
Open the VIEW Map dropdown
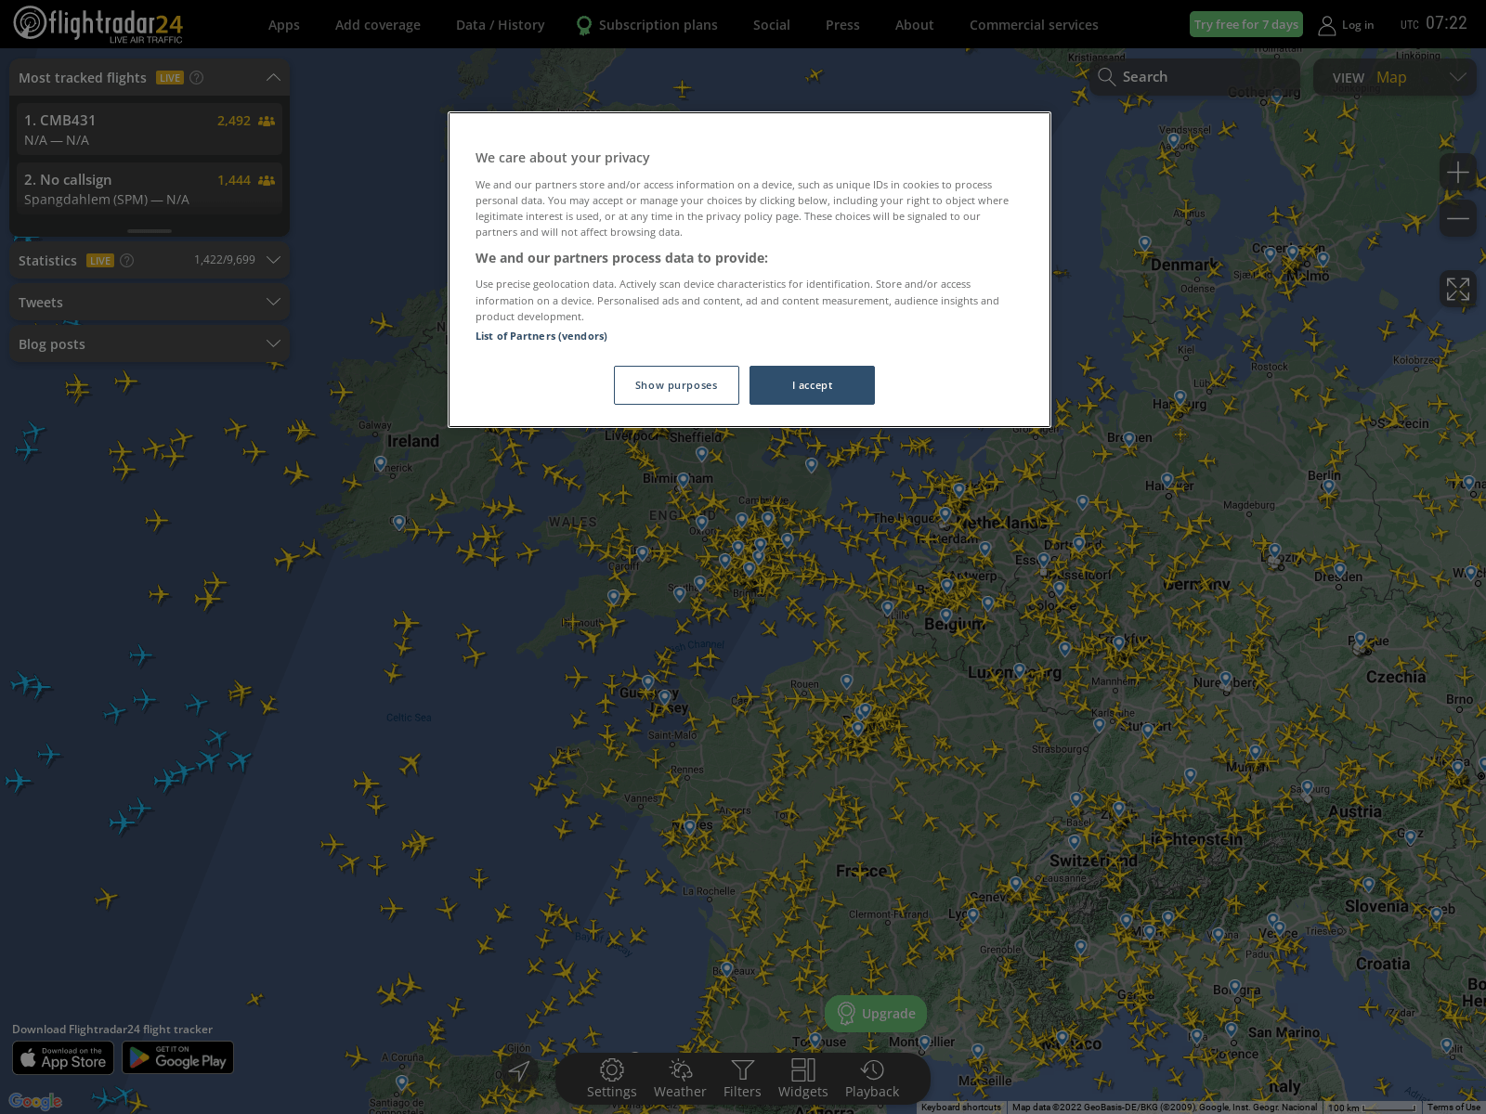pos(1394,77)
